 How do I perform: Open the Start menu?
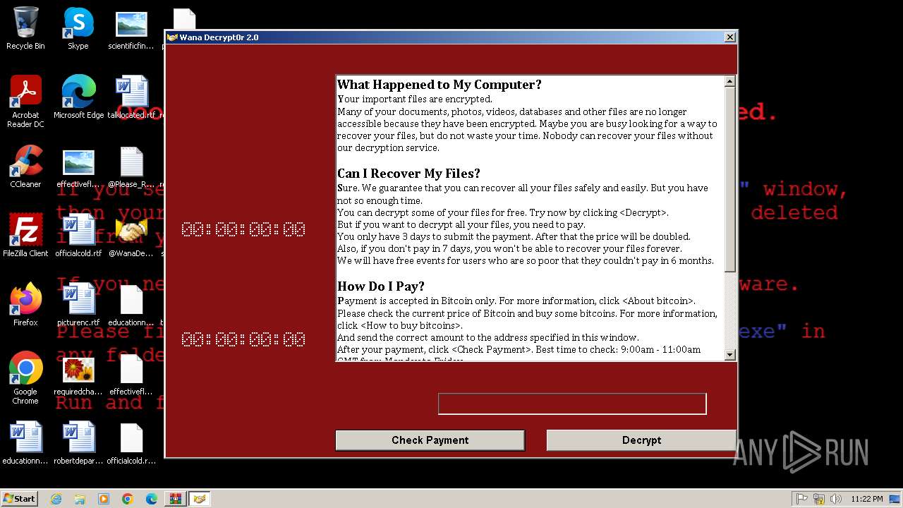[x=20, y=498]
